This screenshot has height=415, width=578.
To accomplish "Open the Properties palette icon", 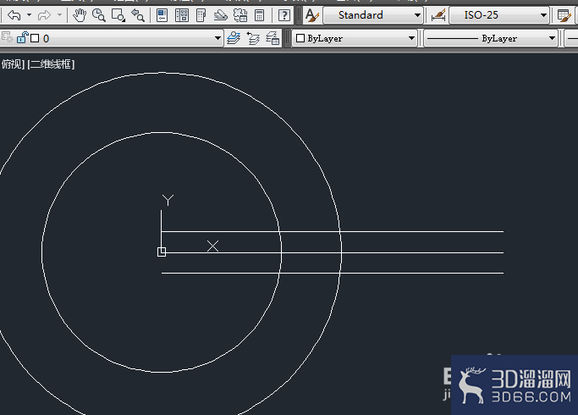I will pyautogui.click(x=162, y=15).
